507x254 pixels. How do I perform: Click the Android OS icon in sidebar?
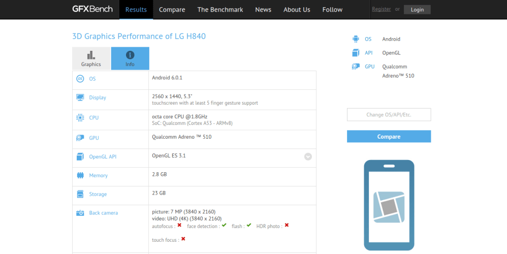coord(356,39)
